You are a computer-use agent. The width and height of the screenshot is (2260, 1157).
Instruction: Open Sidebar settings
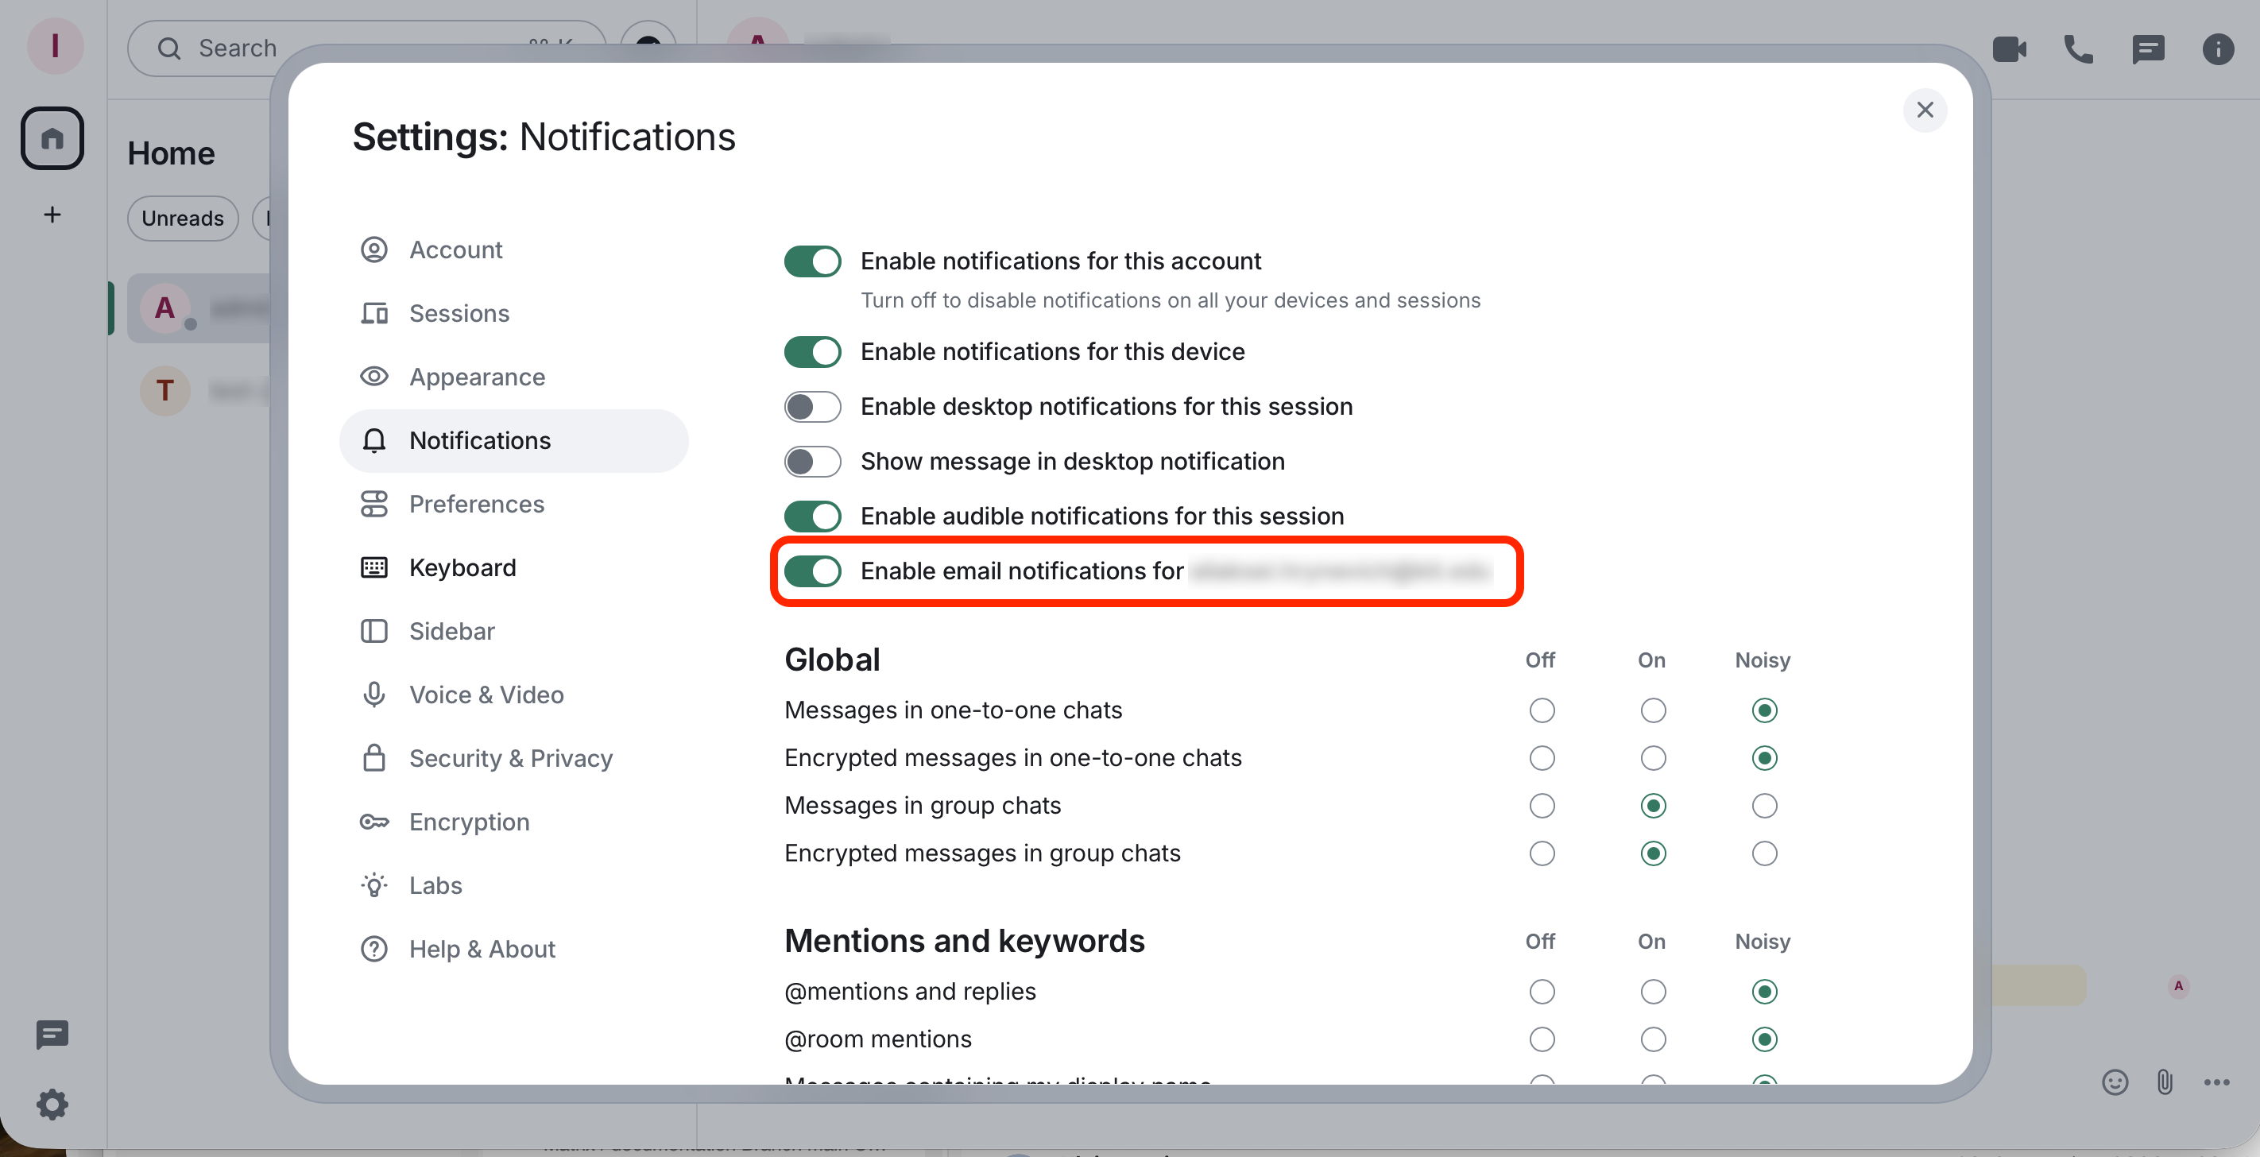513,632
